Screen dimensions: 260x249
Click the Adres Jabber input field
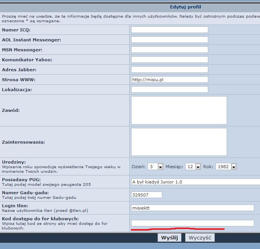(169, 70)
